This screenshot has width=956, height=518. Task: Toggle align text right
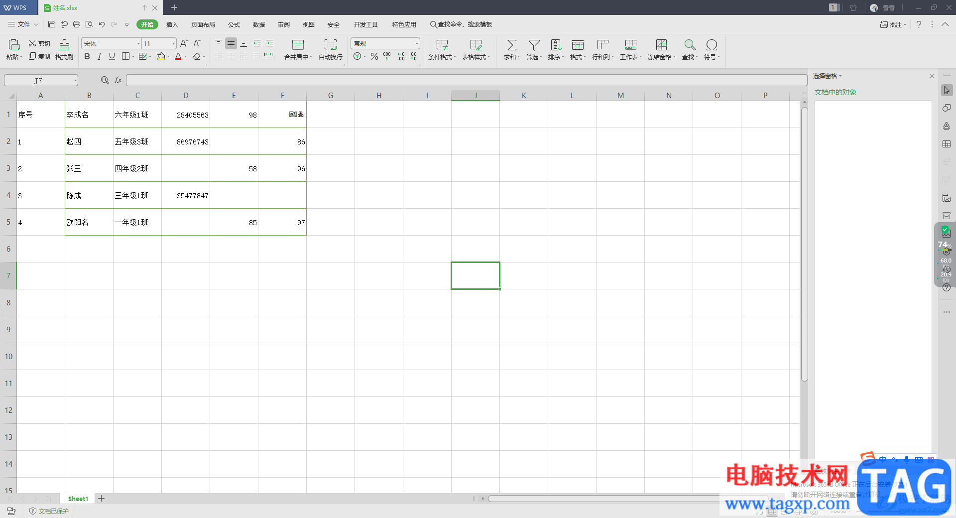click(243, 57)
